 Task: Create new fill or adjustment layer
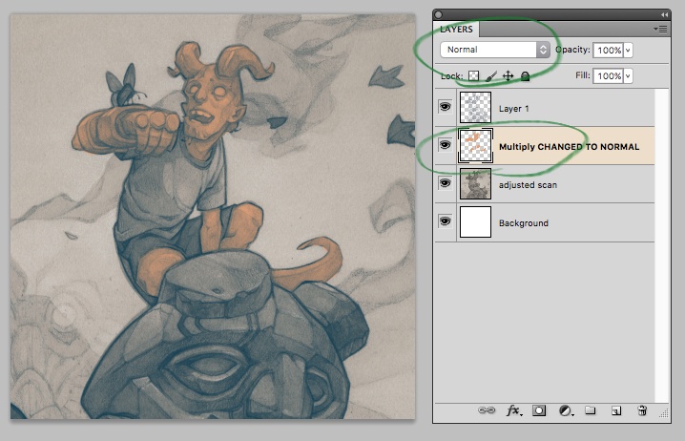pyautogui.click(x=566, y=410)
